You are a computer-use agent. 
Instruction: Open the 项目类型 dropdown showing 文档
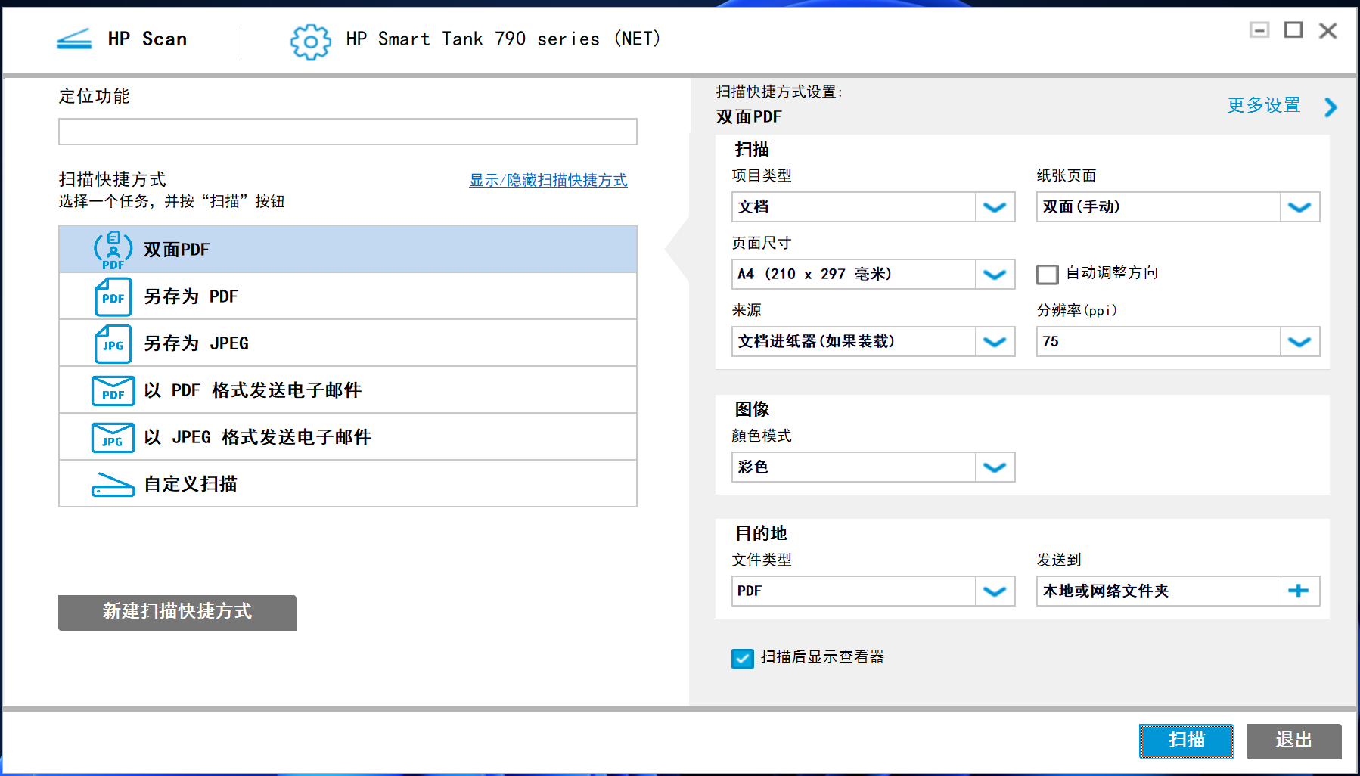(994, 206)
